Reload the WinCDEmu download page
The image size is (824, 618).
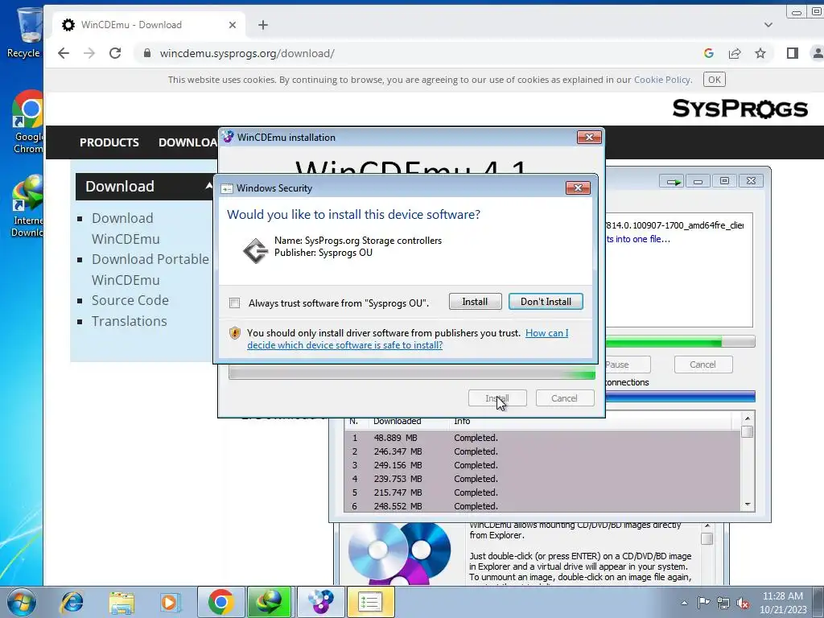click(115, 53)
